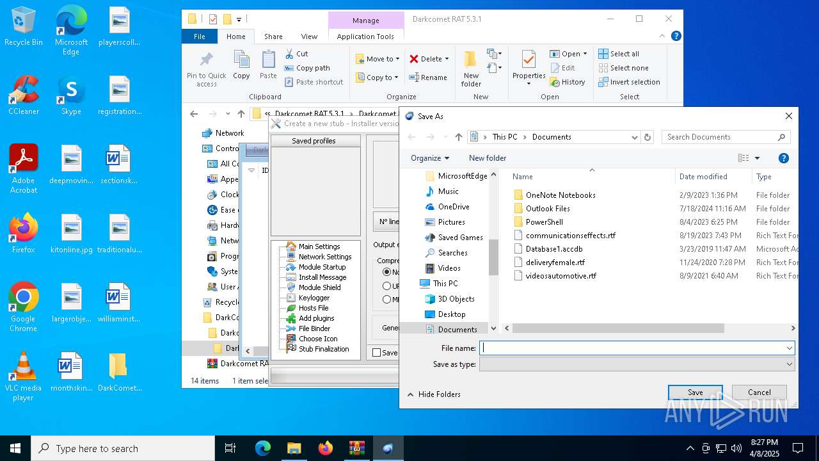The width and height of the screenshot is (819, 461).
Task: Open view options dropdown in Save As
Action: pos(758,158)
